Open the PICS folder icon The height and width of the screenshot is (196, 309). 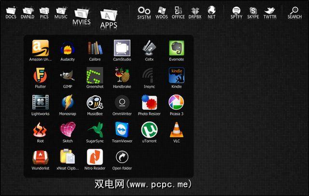44,13
